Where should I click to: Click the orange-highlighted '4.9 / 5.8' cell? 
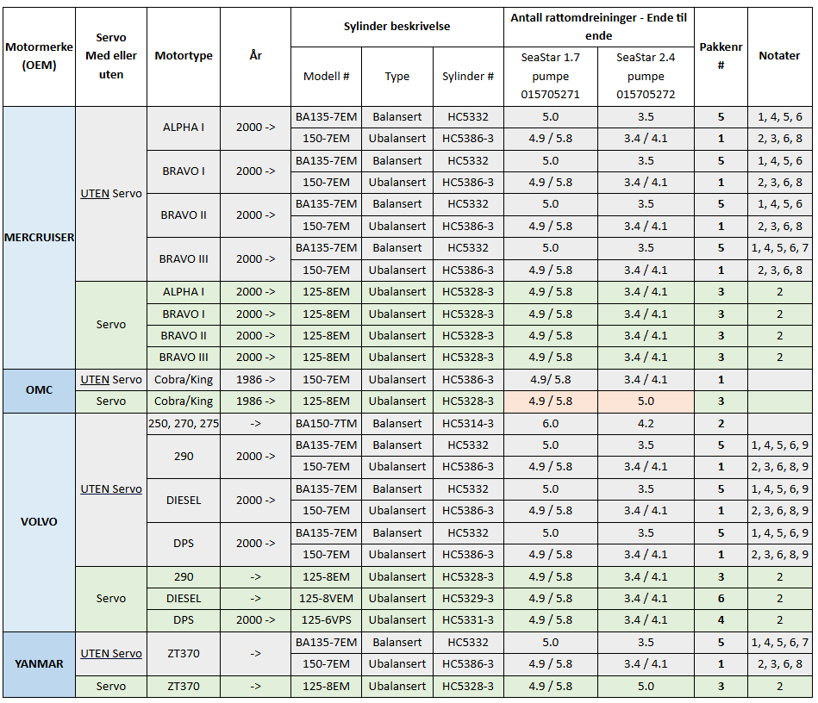point(551,401)
